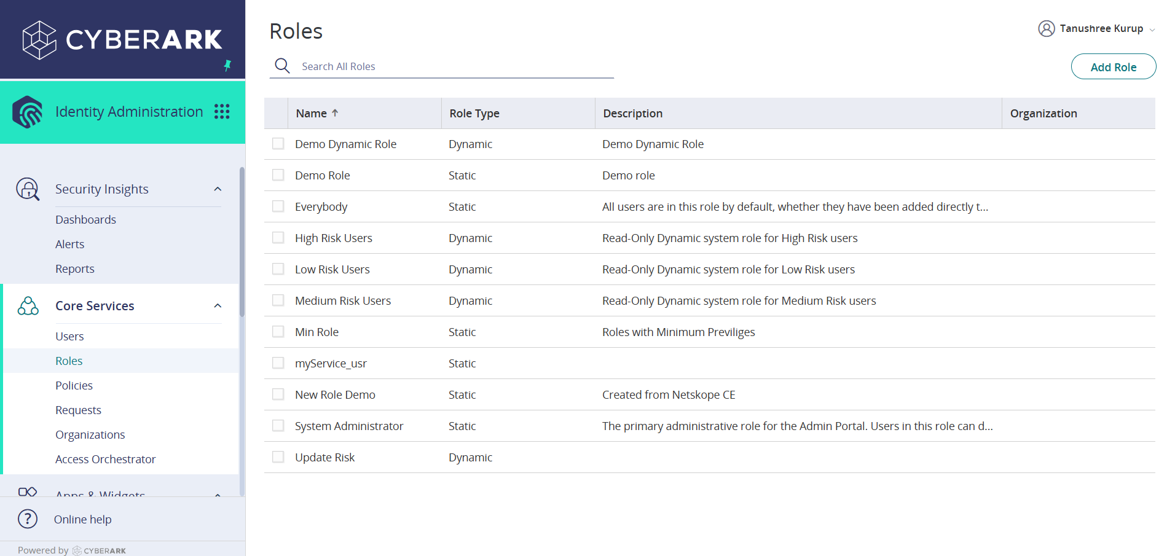Go to Alerts in the sidebar
Screen dimensions: 1175x556
(x=70, y=244)
